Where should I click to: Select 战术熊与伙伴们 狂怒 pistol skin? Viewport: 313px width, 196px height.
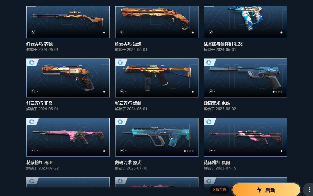pyautogui.click(x=245, y=22)
